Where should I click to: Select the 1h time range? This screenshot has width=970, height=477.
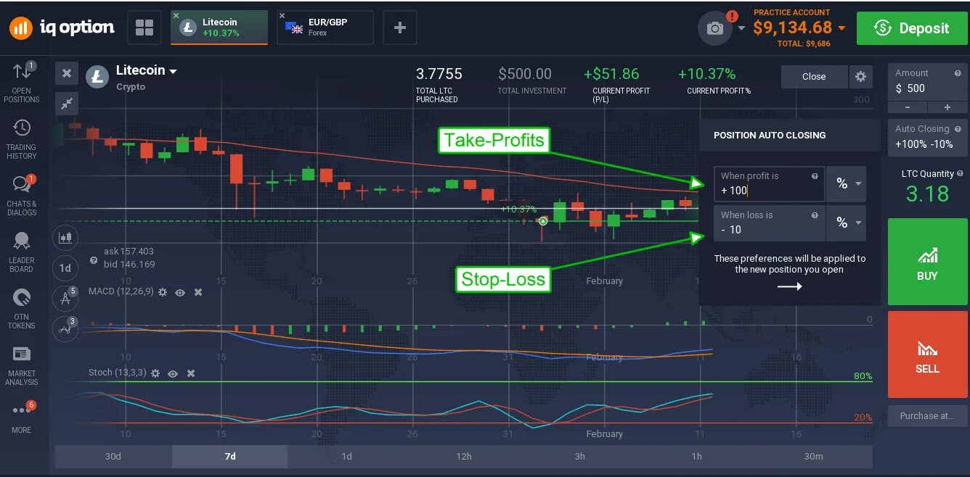click(697, 456)
